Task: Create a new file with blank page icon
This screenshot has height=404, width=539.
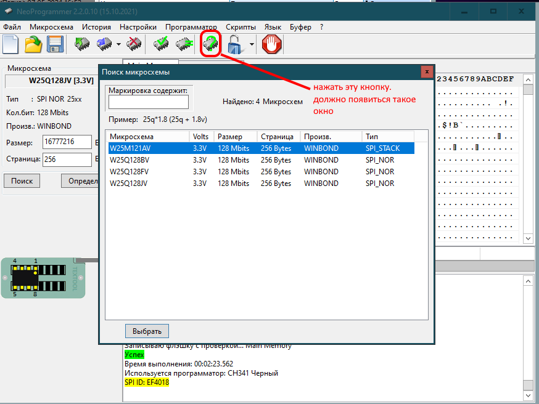Action: [10, 44]
